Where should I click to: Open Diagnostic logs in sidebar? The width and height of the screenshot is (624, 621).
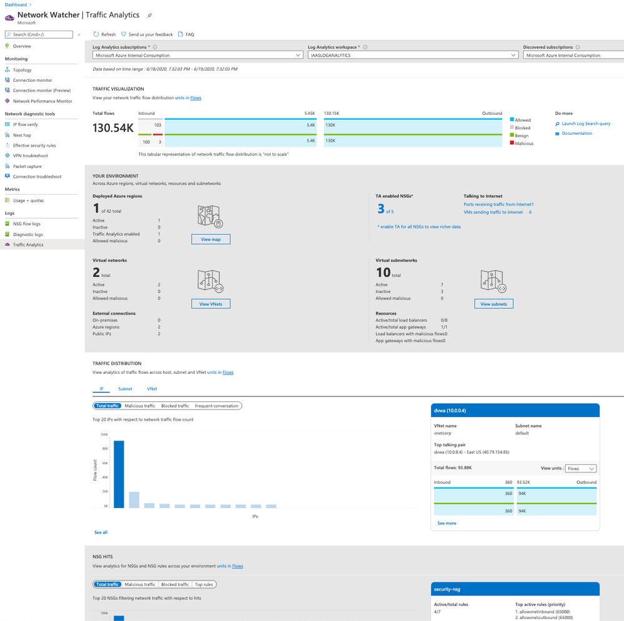[28, 235]
